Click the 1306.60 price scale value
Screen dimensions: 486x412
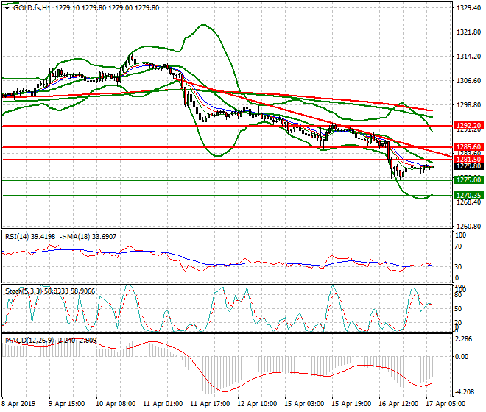(x=468, y=81)
